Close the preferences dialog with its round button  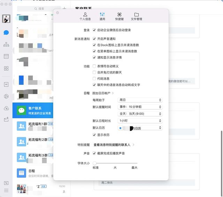click(57, 13)
